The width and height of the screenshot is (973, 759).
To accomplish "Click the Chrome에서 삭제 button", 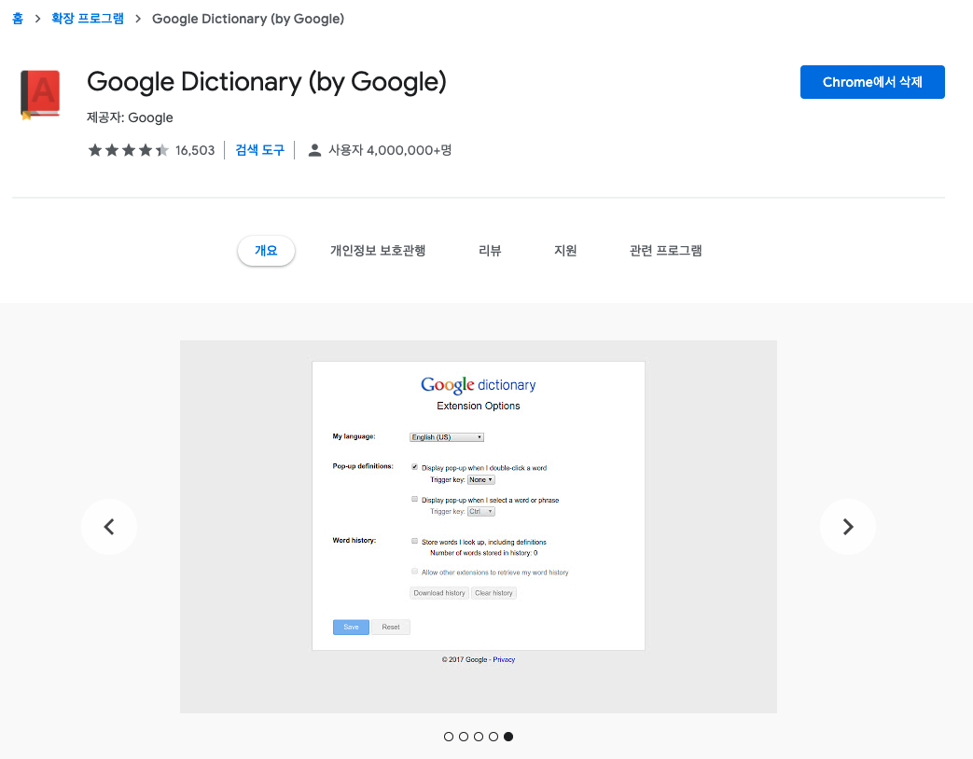I will 872,82.
